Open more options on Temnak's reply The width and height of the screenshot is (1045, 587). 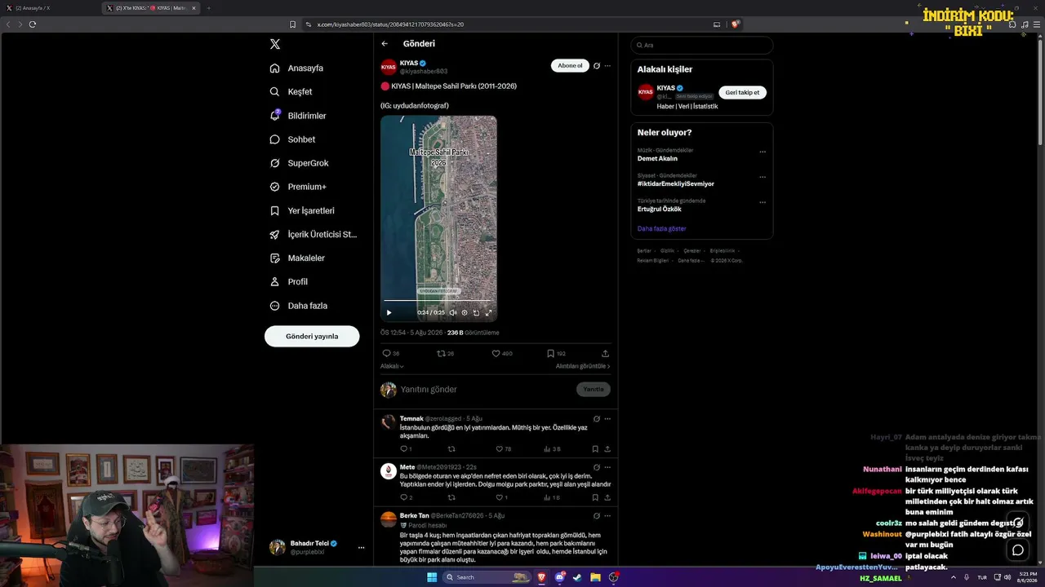[x=607, y=419]
